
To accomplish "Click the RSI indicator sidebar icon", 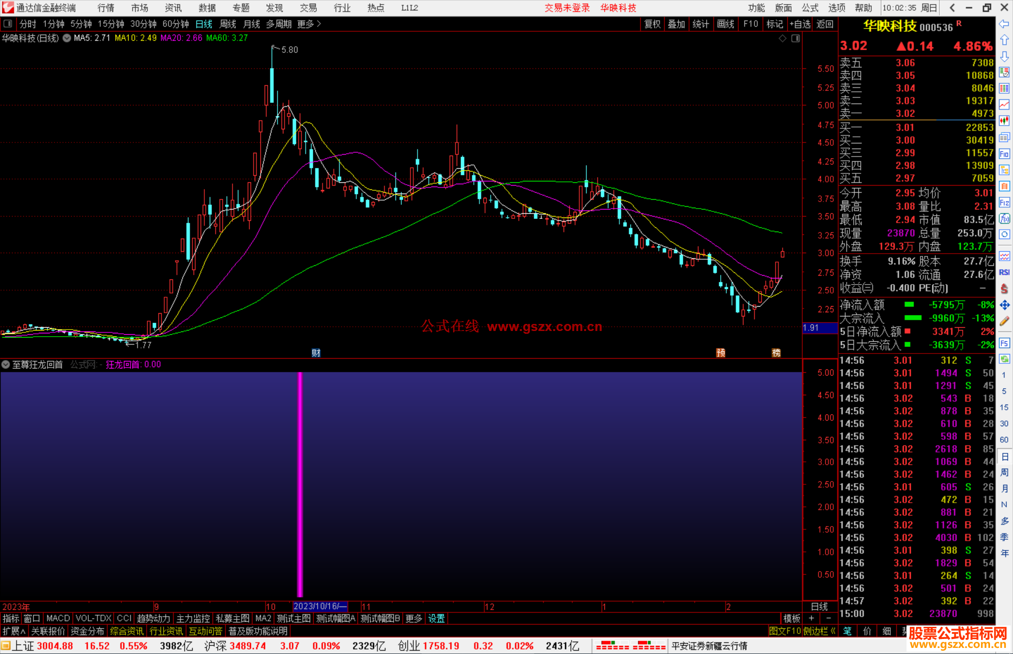I will click(1004, 272).
